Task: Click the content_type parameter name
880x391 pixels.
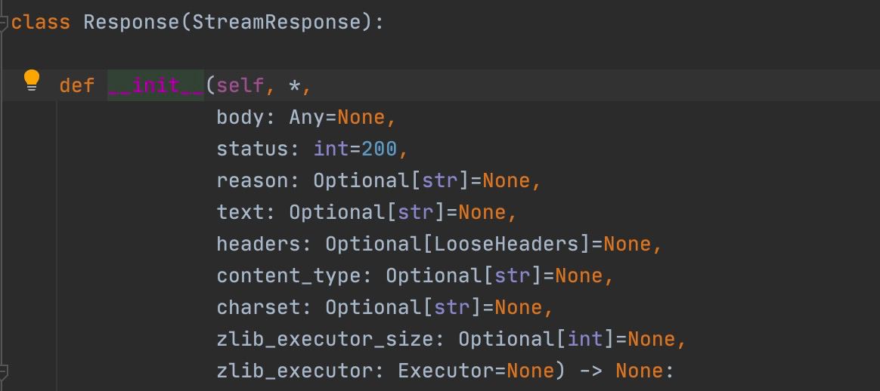Action: tap(289, 276)
